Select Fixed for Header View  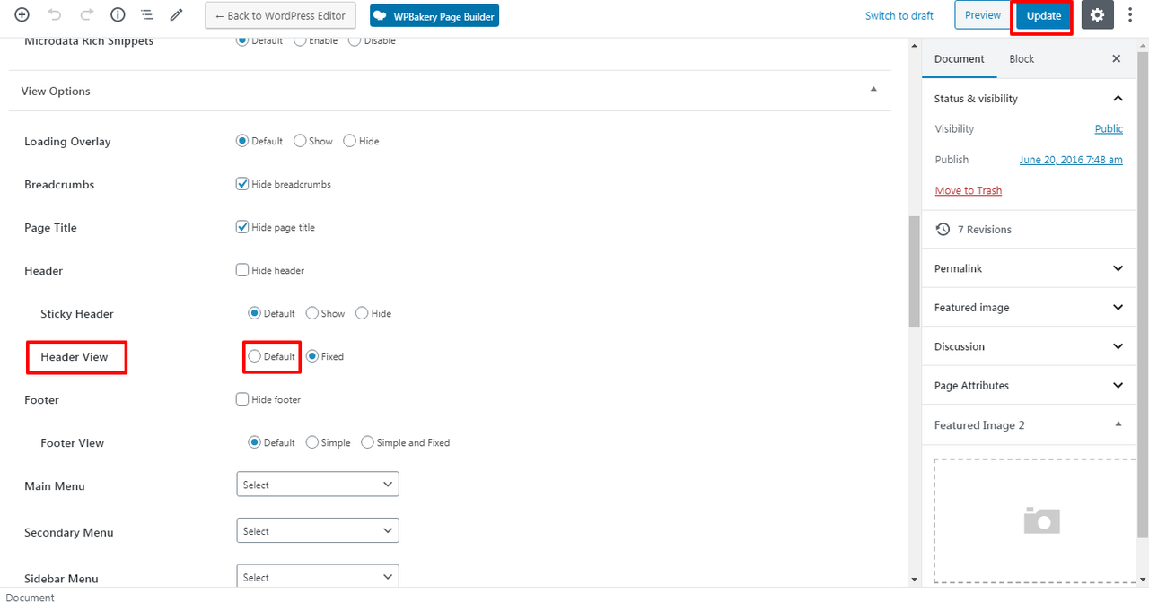(312, 356)
